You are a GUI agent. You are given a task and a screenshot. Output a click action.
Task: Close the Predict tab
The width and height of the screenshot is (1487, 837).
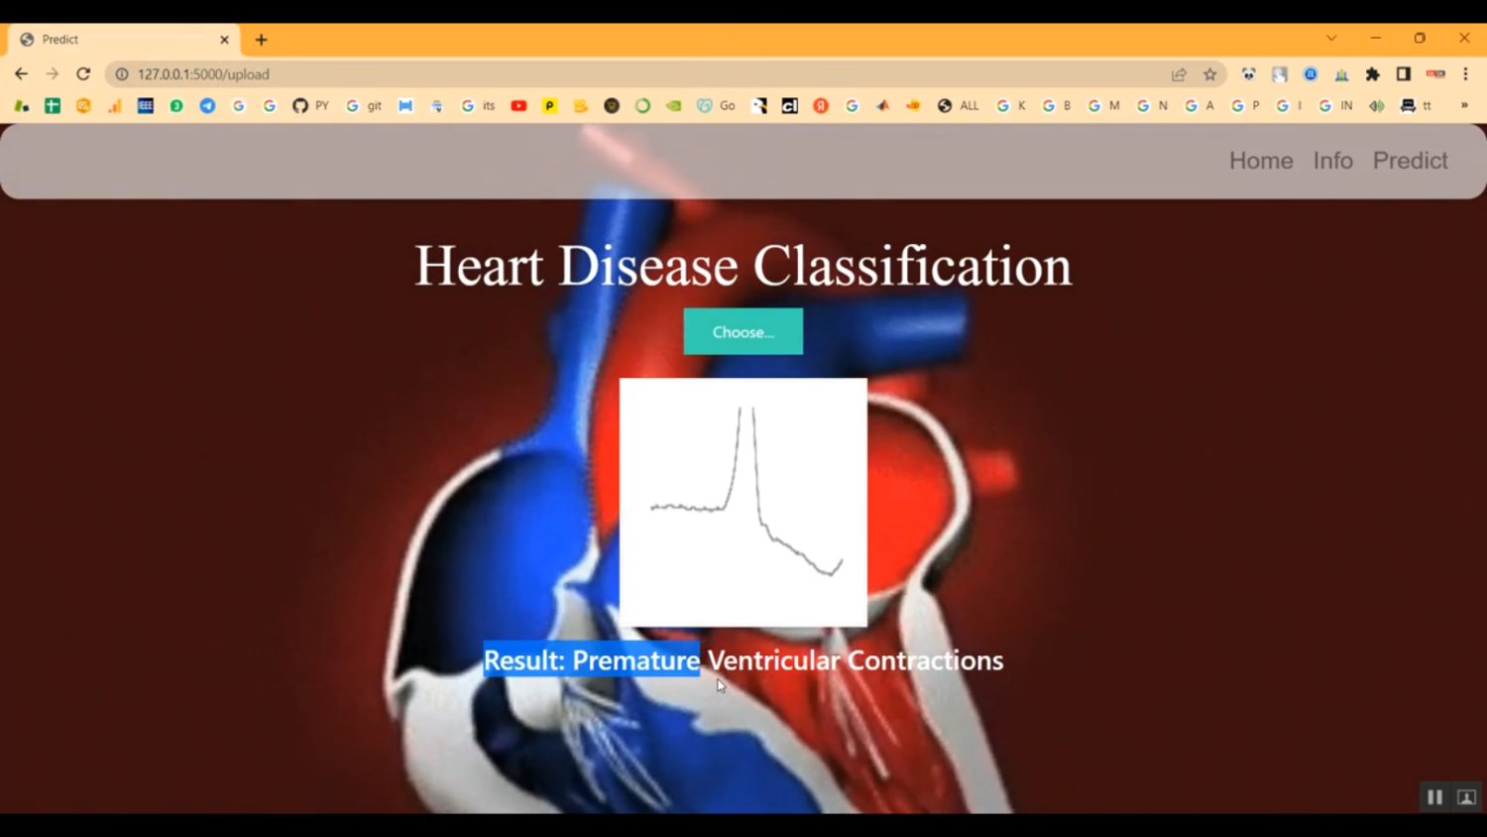224,40
